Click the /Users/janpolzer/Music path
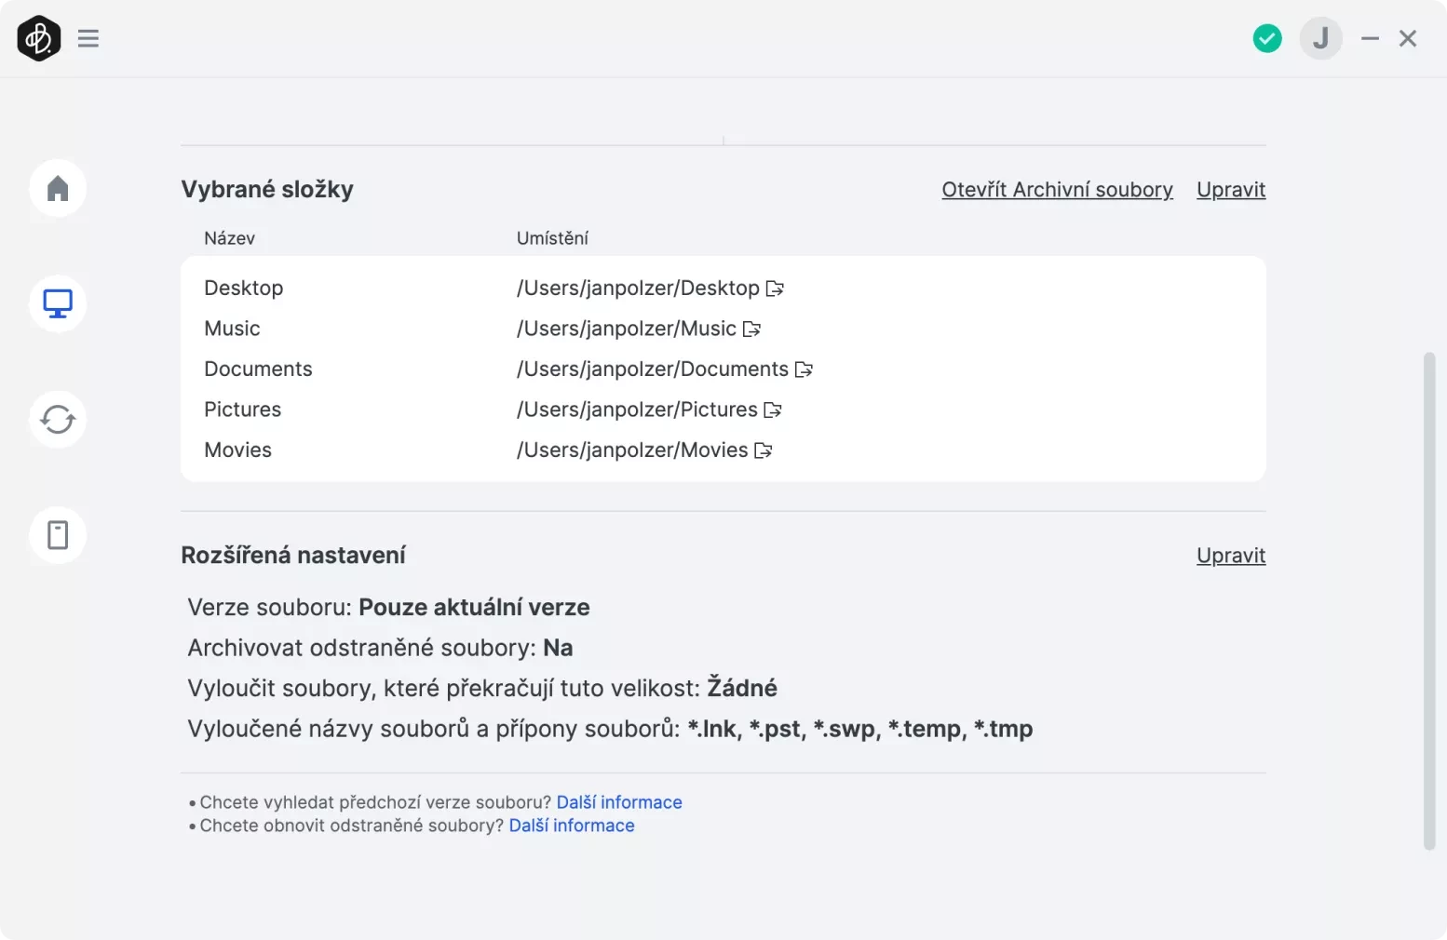The height and width of the screenshot is (940, 1447). pyautogui.click(x=627, y=329)
